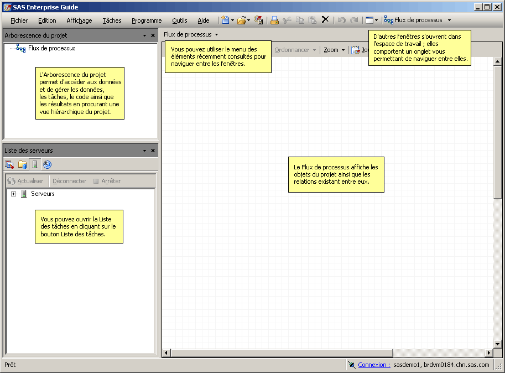505x373 pixels.
Task: Open dropdown arrow next to window layout icon
Action: coord(376,20)
